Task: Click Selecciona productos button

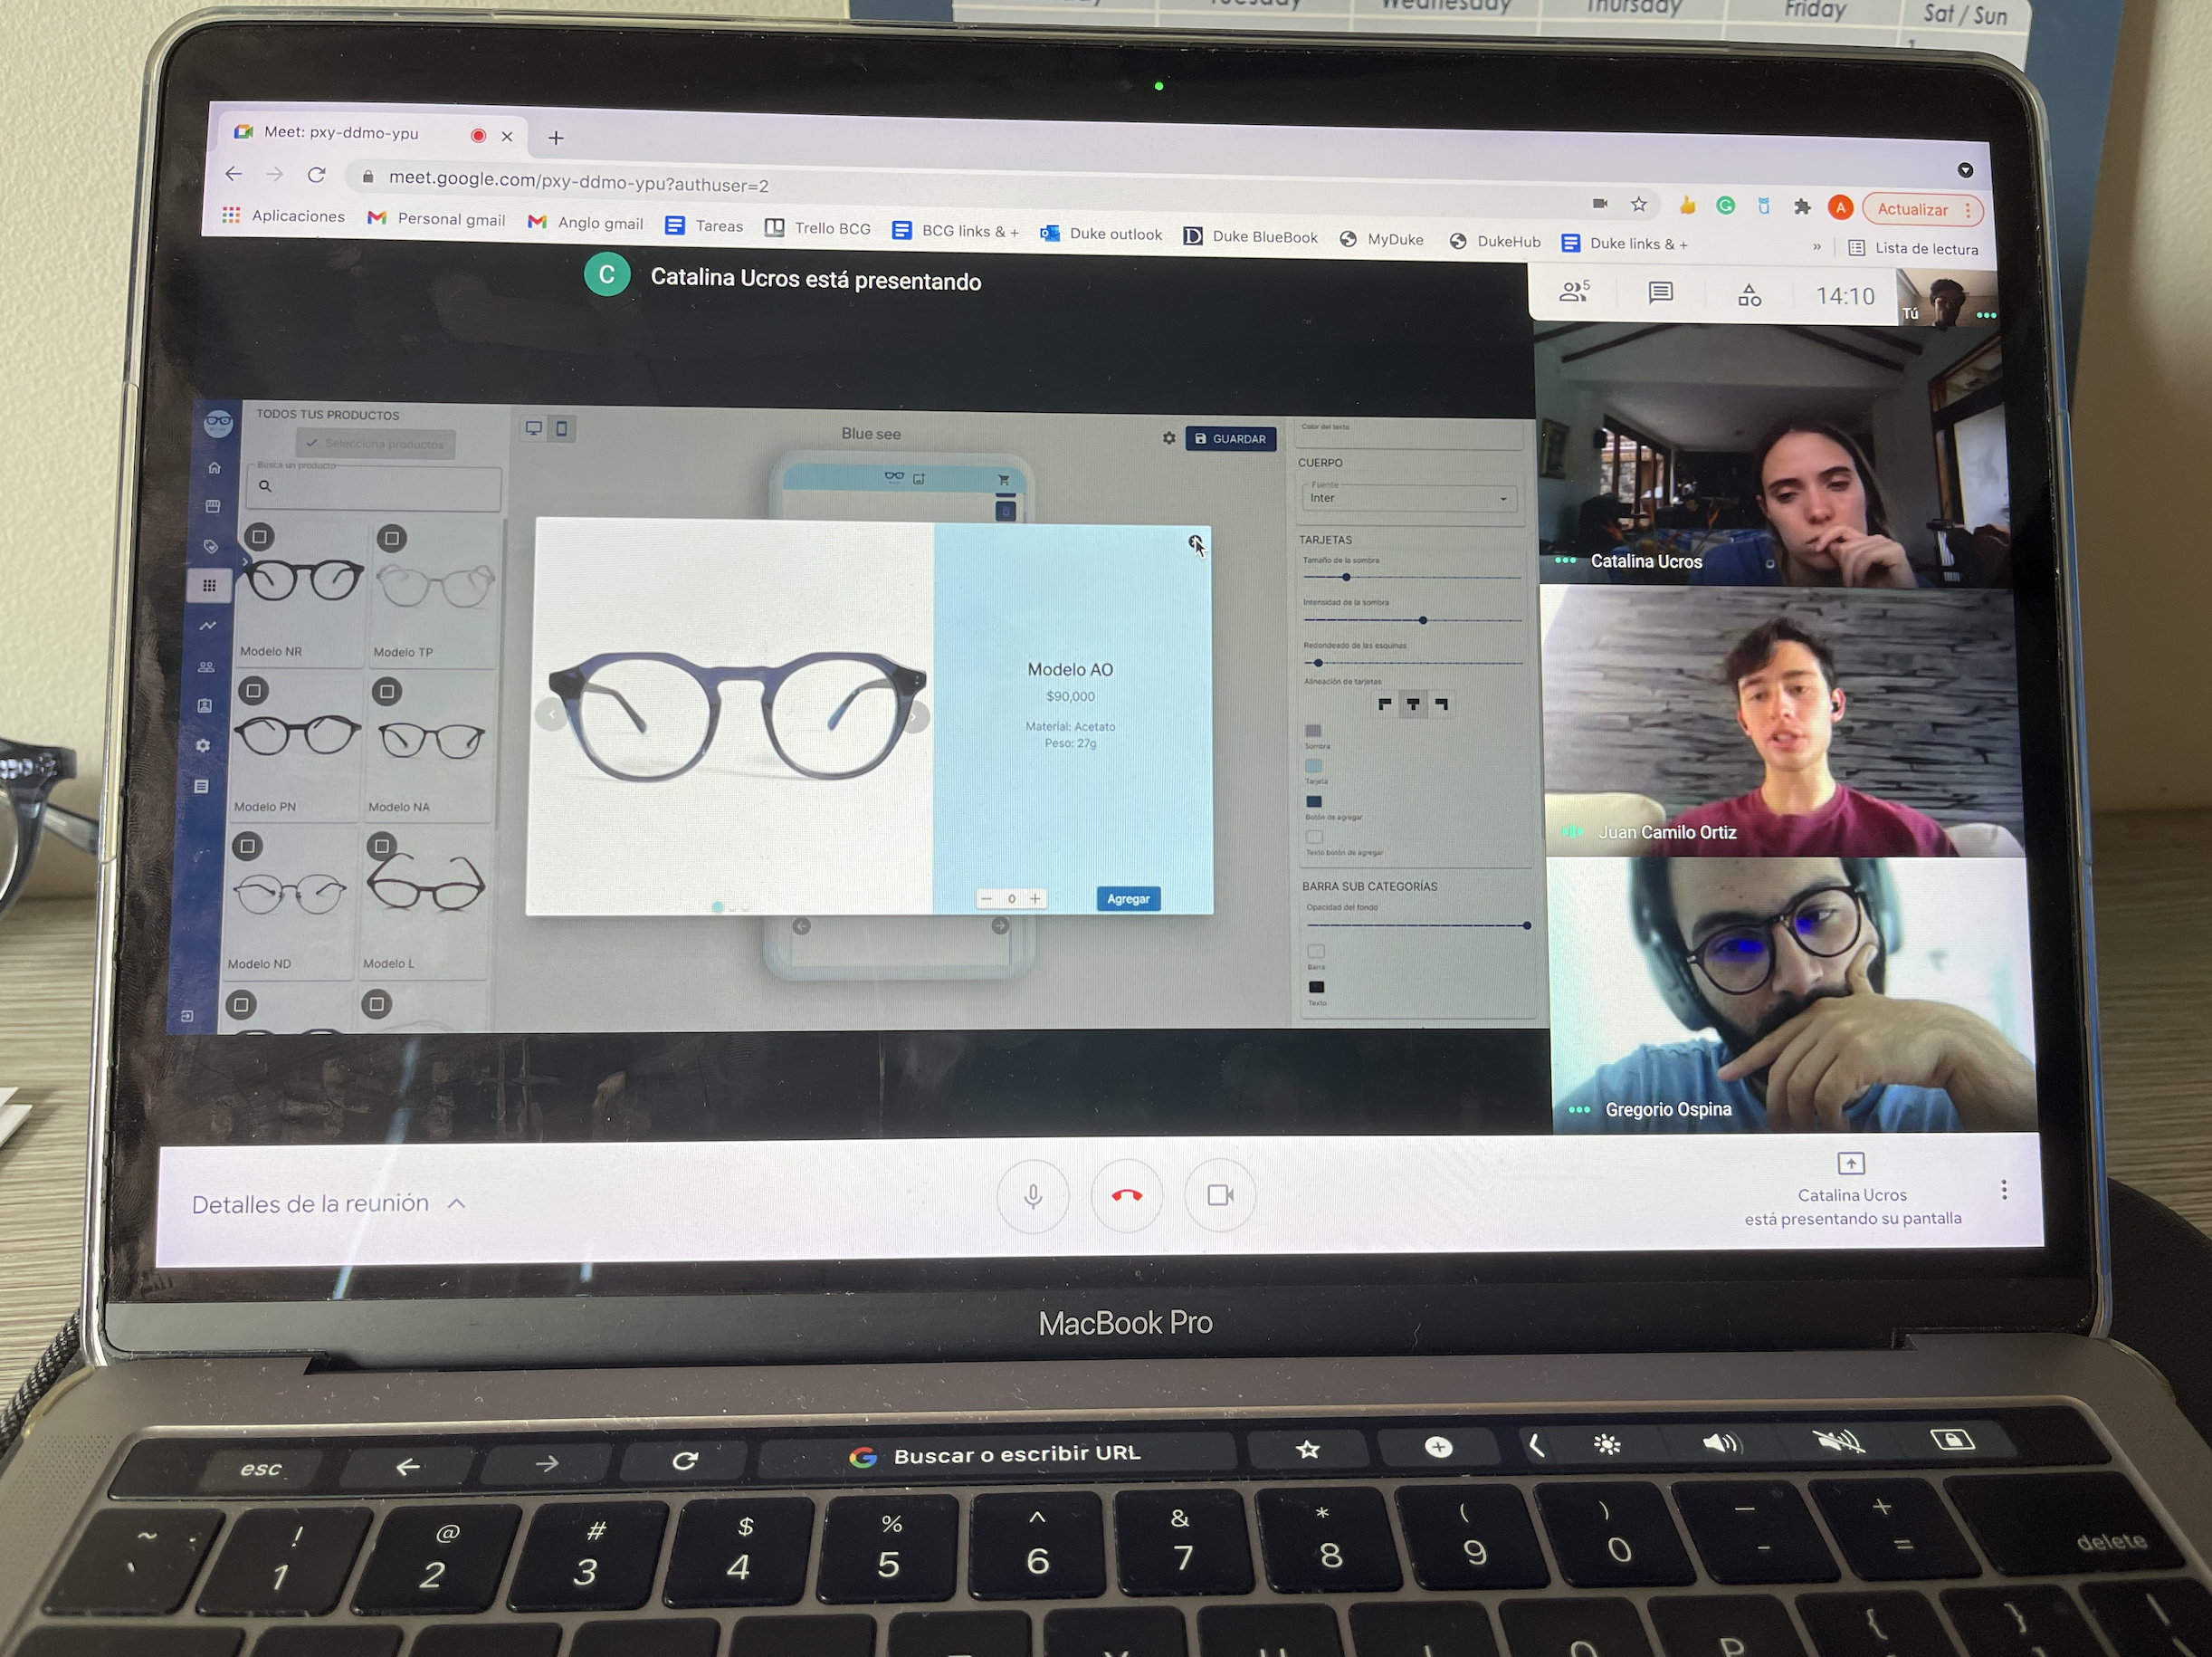Action: pyautogui.click(x=375, y=444)
